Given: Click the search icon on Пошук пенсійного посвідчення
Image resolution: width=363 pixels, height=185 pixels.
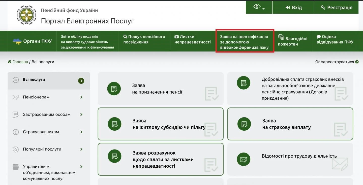Looking at the screenshot, I should click(126, 36).
